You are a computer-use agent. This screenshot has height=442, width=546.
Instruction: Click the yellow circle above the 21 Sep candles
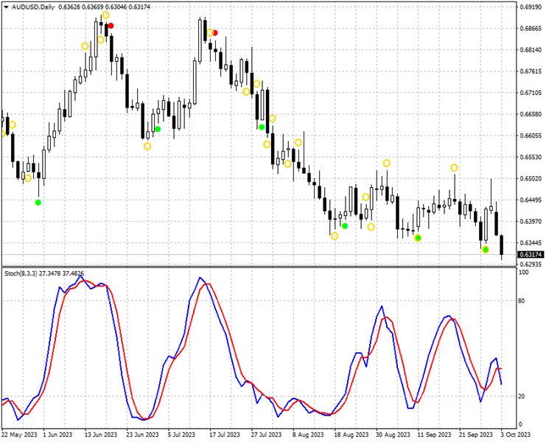coord(455,168)
